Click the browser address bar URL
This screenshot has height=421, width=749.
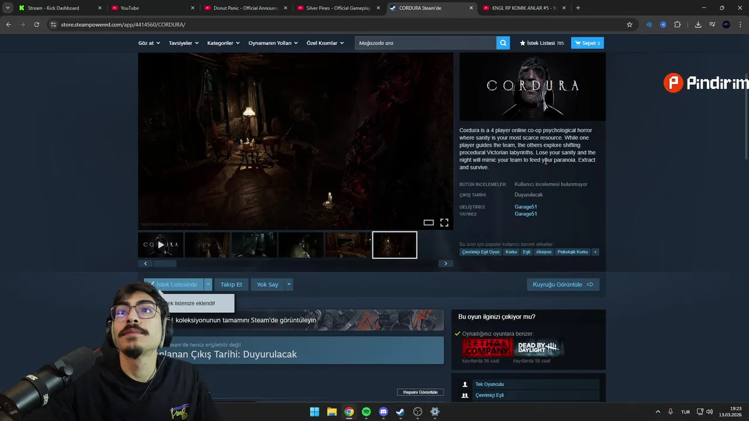(x=123, y=25)
